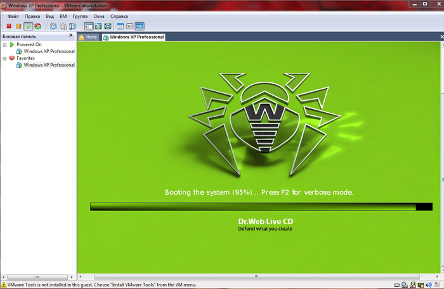
Task: Click the red Power Off stop button
Action: click(9, 27)
